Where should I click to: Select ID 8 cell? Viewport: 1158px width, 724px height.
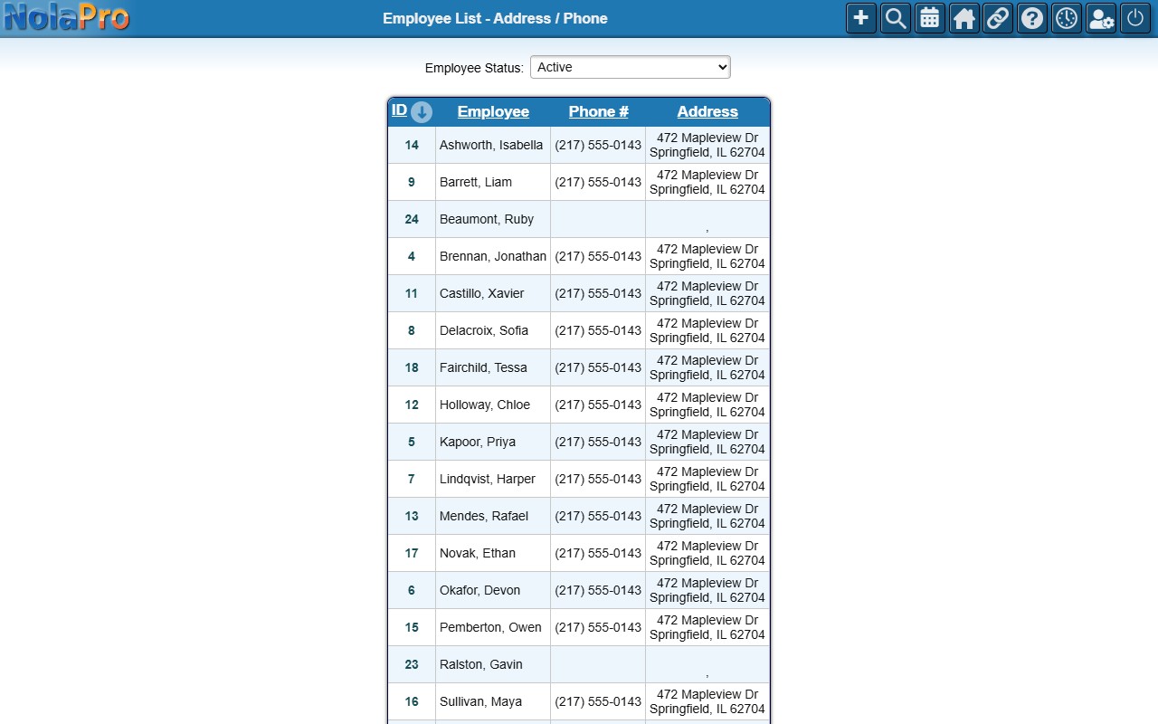412,330
